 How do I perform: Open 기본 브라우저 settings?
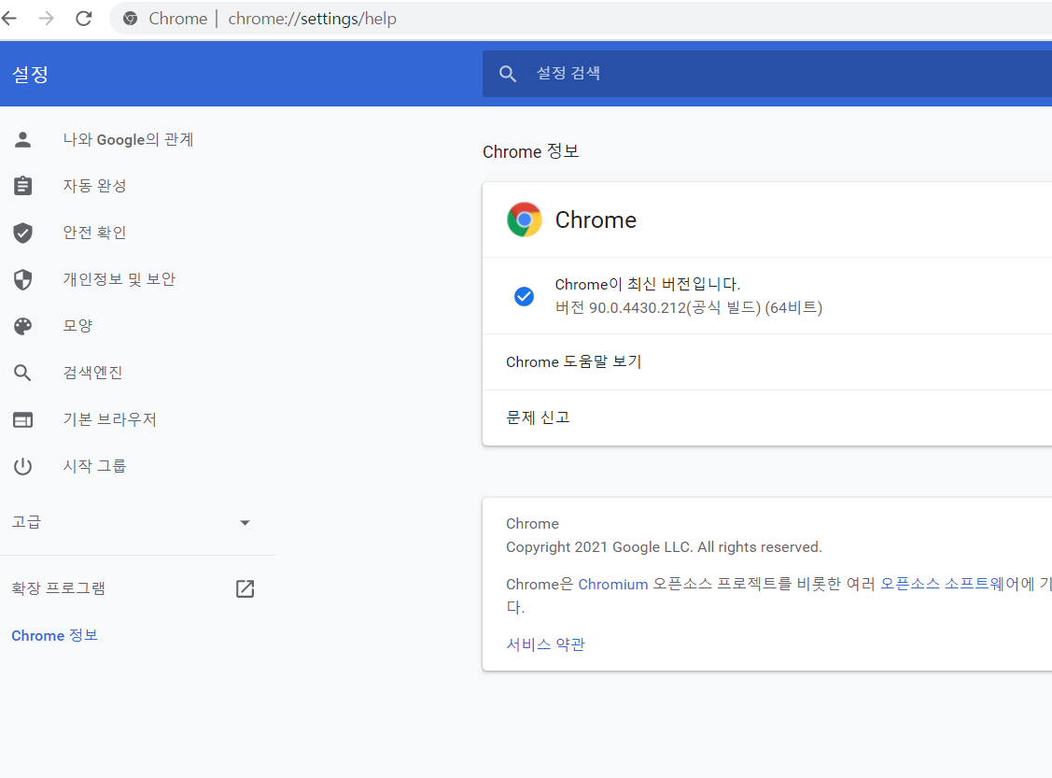(x=110, y=419)
